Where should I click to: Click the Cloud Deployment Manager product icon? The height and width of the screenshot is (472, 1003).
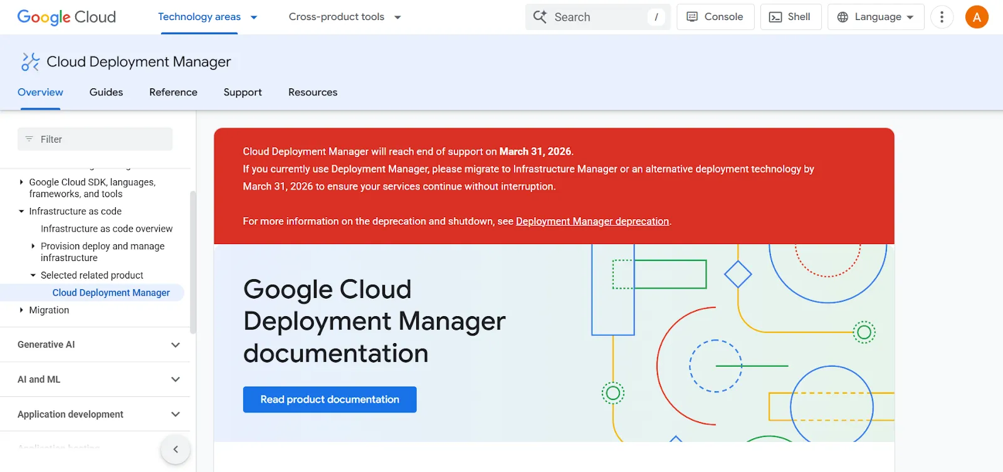[30, 61]
